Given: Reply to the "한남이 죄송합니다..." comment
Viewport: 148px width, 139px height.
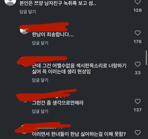Looking at the screenshot, I should click(x=40, y=43).
